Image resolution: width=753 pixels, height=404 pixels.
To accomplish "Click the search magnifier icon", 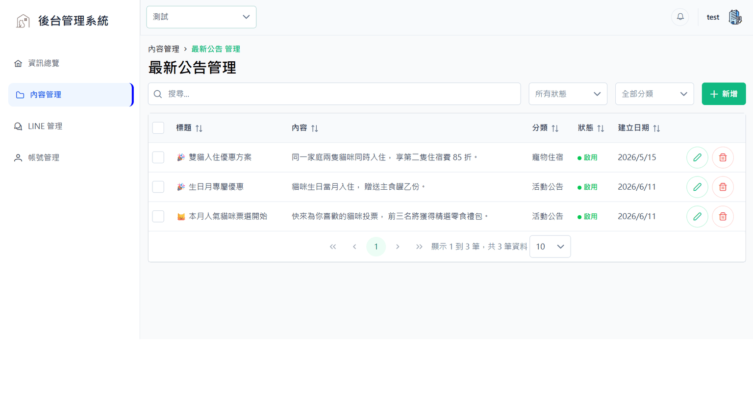I will [158, 94].
